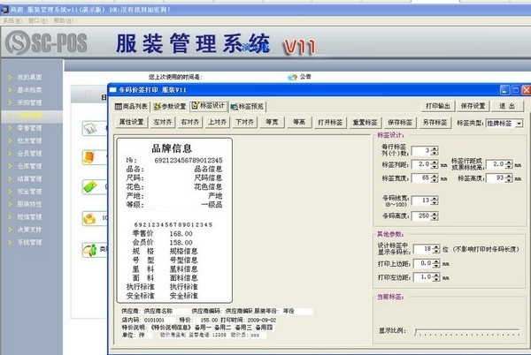Select the 零售价 field on the label design
This screenshot has width=531, height=355.
pyautogui.click(x=142, y=233)
